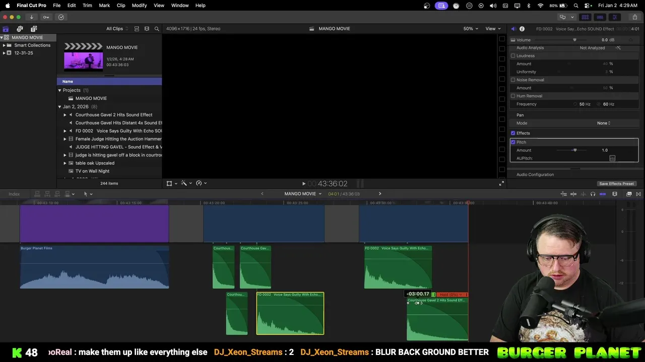Select 50 Hz hum frequency
This screenshot has width=645, height=362.
click(x=575, y=104)
